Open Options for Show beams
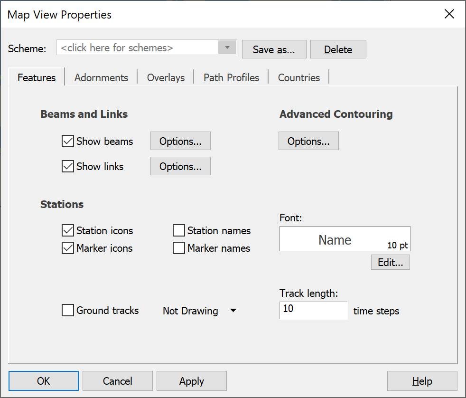This screenshot has height=398, width=466. pos(180,141)
